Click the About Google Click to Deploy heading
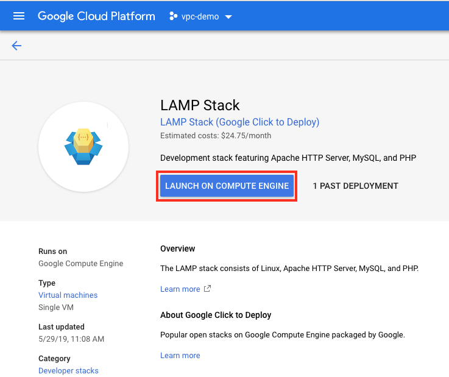The image size is (449, 377). tap(216, 315)
